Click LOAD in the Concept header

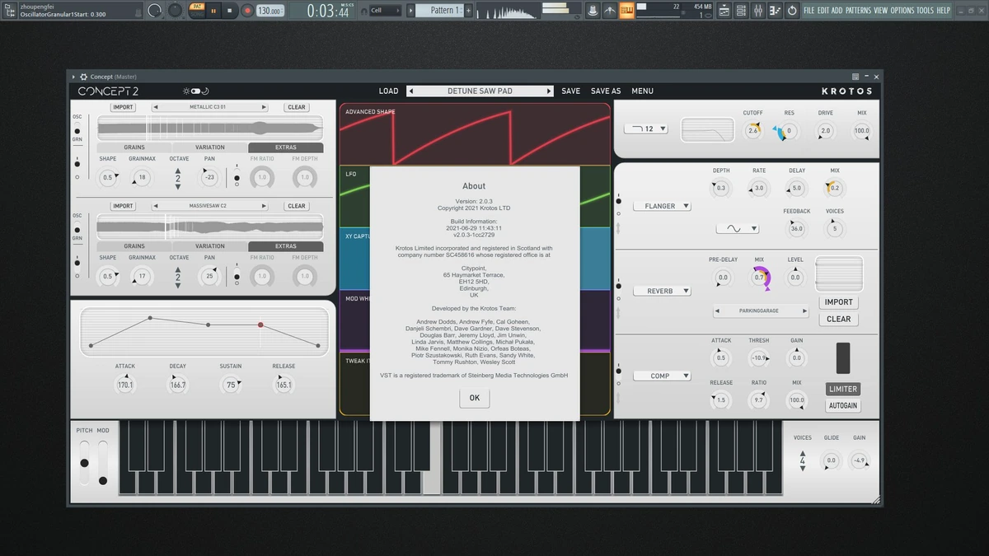pos(388,91)
